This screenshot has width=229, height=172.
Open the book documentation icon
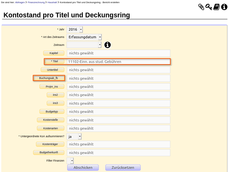216,7
